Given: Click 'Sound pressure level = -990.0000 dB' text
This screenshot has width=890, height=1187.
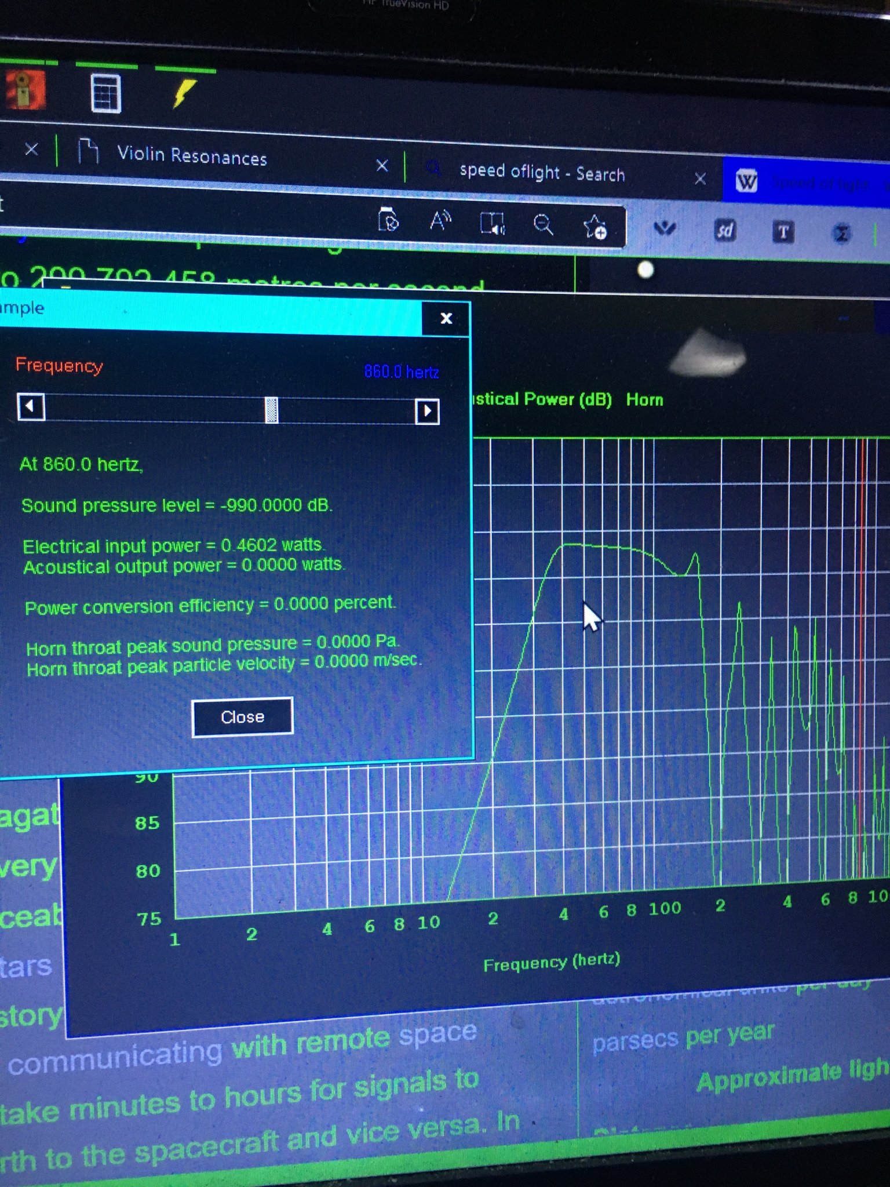Looking at the screenshot, I should [x=177, y=505].
